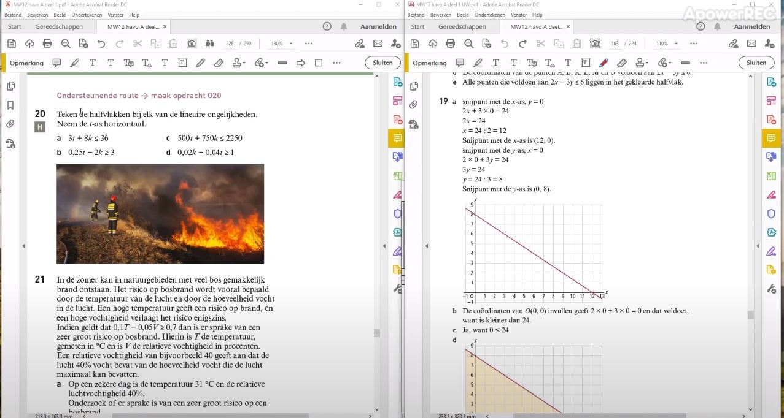
Task: Toggle snapshot camera tool in right window
Action: point(594,44)
